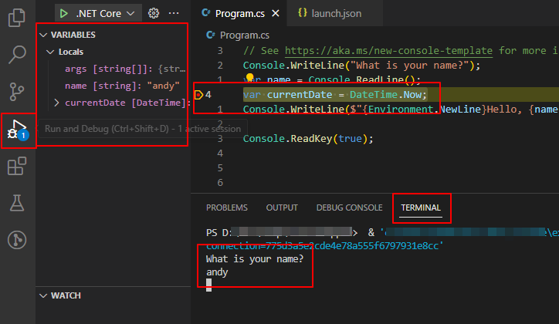Select the TERMINAL panel tab
The height and width of the screenshot is (324, 559).
coord(421,208)
